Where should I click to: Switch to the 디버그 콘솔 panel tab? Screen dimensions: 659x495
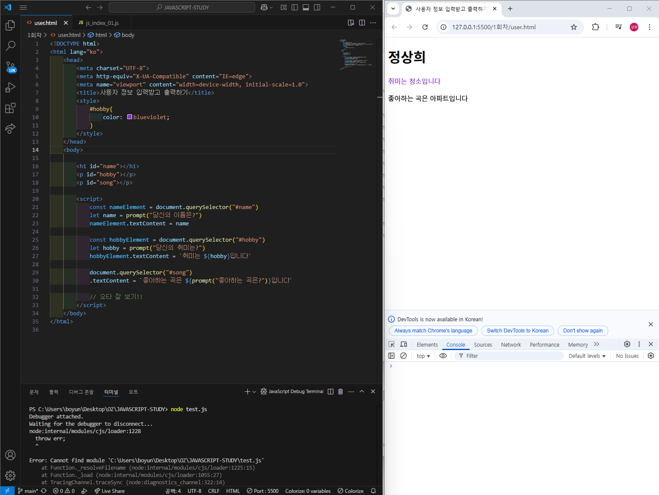click(x=81, y=392)
